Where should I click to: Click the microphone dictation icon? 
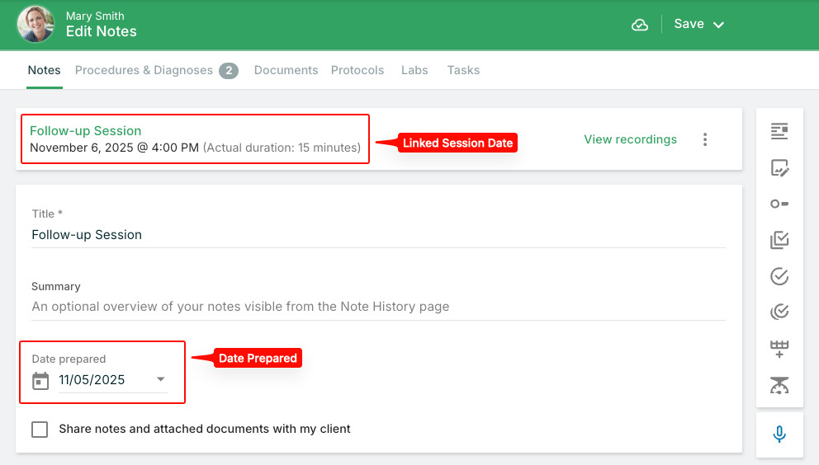779,434
